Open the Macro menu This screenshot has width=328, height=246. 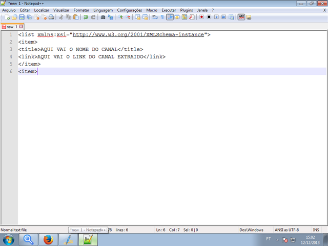(x=152, y=10)
